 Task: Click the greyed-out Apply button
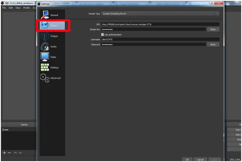(215, 159)
